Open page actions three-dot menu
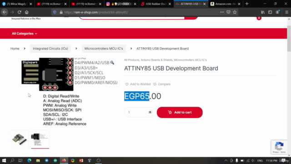Screen dimensions: 291x164 click(222, 12)
